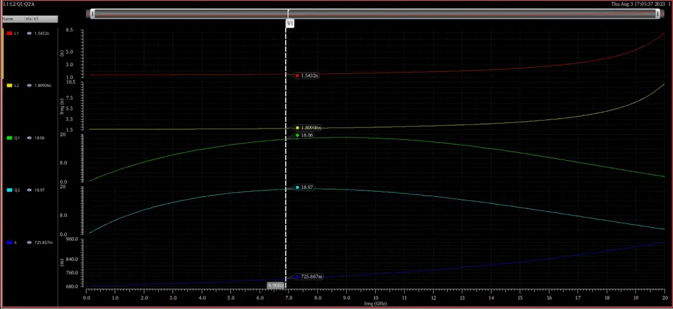Click the yellow L2 color swatch

pyautogui.click(x=10, y=85)
